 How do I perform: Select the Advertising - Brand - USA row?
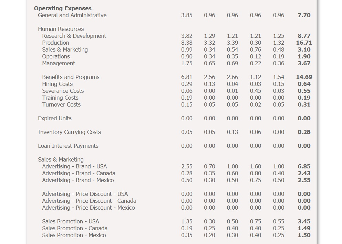74,166
